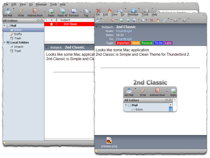Open the back history dropdown in the front window
Image resolution: width=210 pixels, height=158 pixels.
pos(180,19)
